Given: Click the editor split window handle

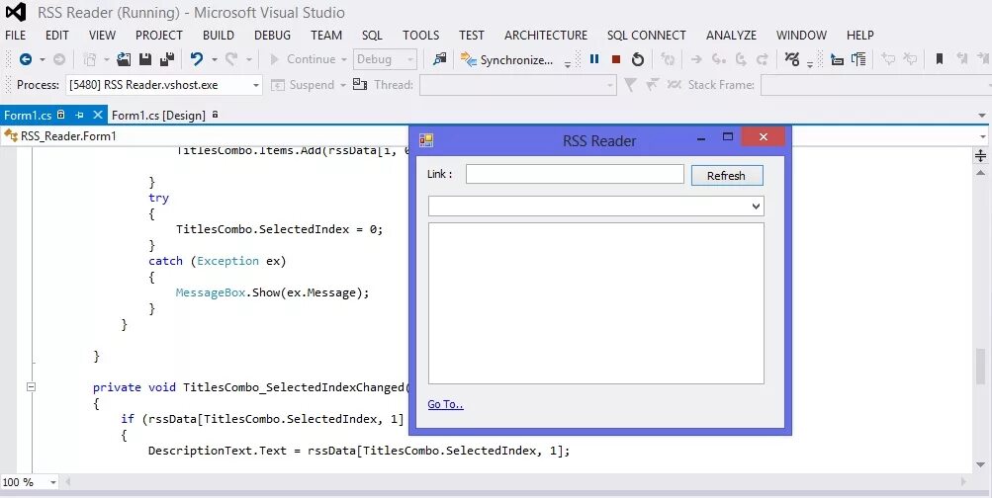Looking at the screenshot, I should pyautogui.click(x=980, y=155).
